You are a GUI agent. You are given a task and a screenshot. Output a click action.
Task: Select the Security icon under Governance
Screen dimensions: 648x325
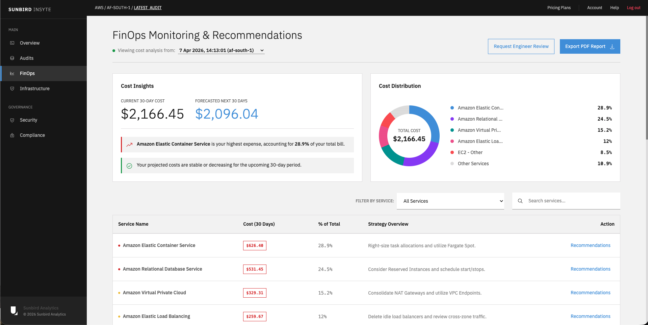12,120
